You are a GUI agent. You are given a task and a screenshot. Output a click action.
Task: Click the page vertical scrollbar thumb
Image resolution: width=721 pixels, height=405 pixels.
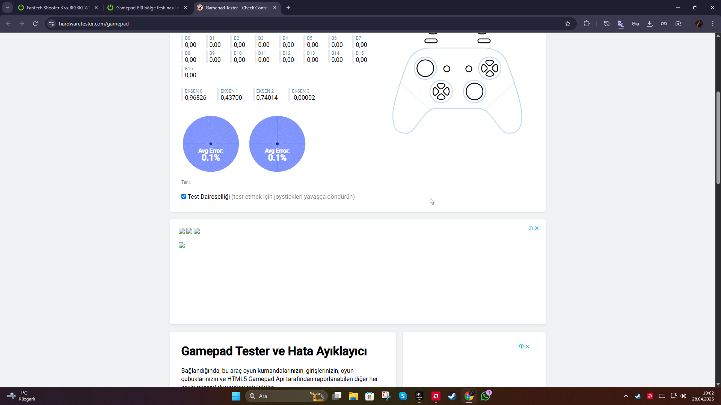point(718,137)
